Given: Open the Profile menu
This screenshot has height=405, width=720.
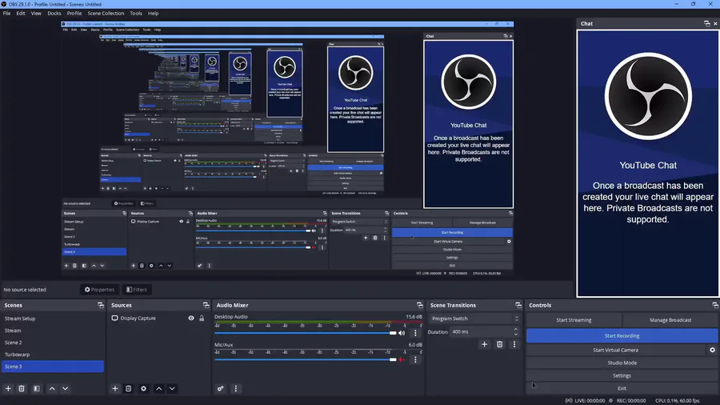Looking at the screenshot, I should click(74, 14).
